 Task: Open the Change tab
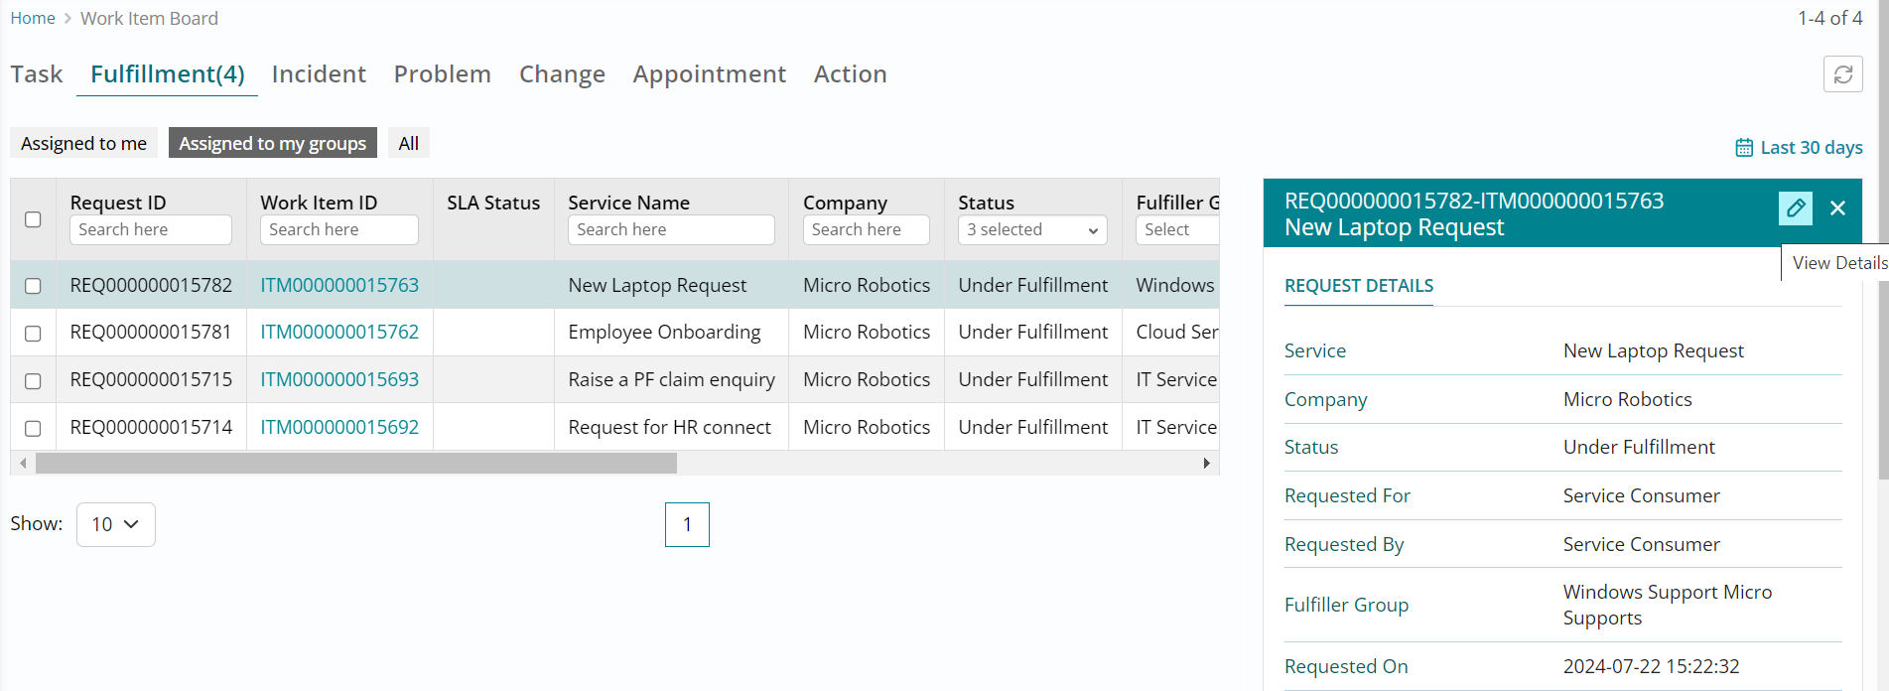(562, 74)
